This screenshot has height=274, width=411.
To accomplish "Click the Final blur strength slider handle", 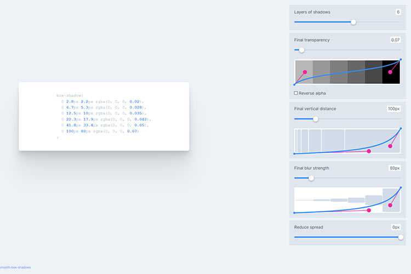I will coord(311,178).
